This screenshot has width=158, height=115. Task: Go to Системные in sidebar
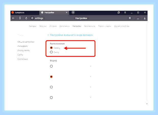pyautogui.click(x=23, y=59)
